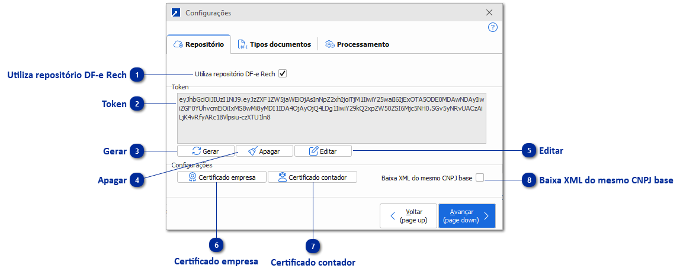Click the Configurações window title icon
This screenshot has height=278, width=683.
click(x=175, y=12)
